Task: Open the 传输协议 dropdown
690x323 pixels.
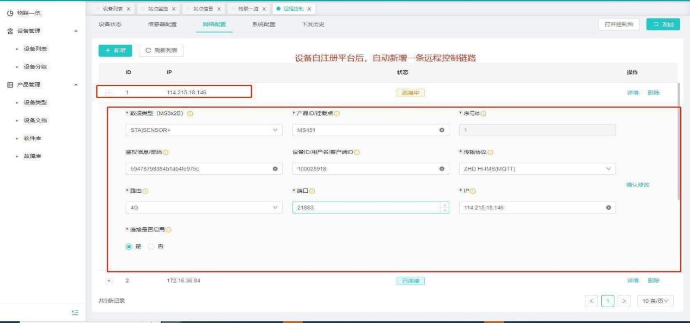Action: point(537,169)
